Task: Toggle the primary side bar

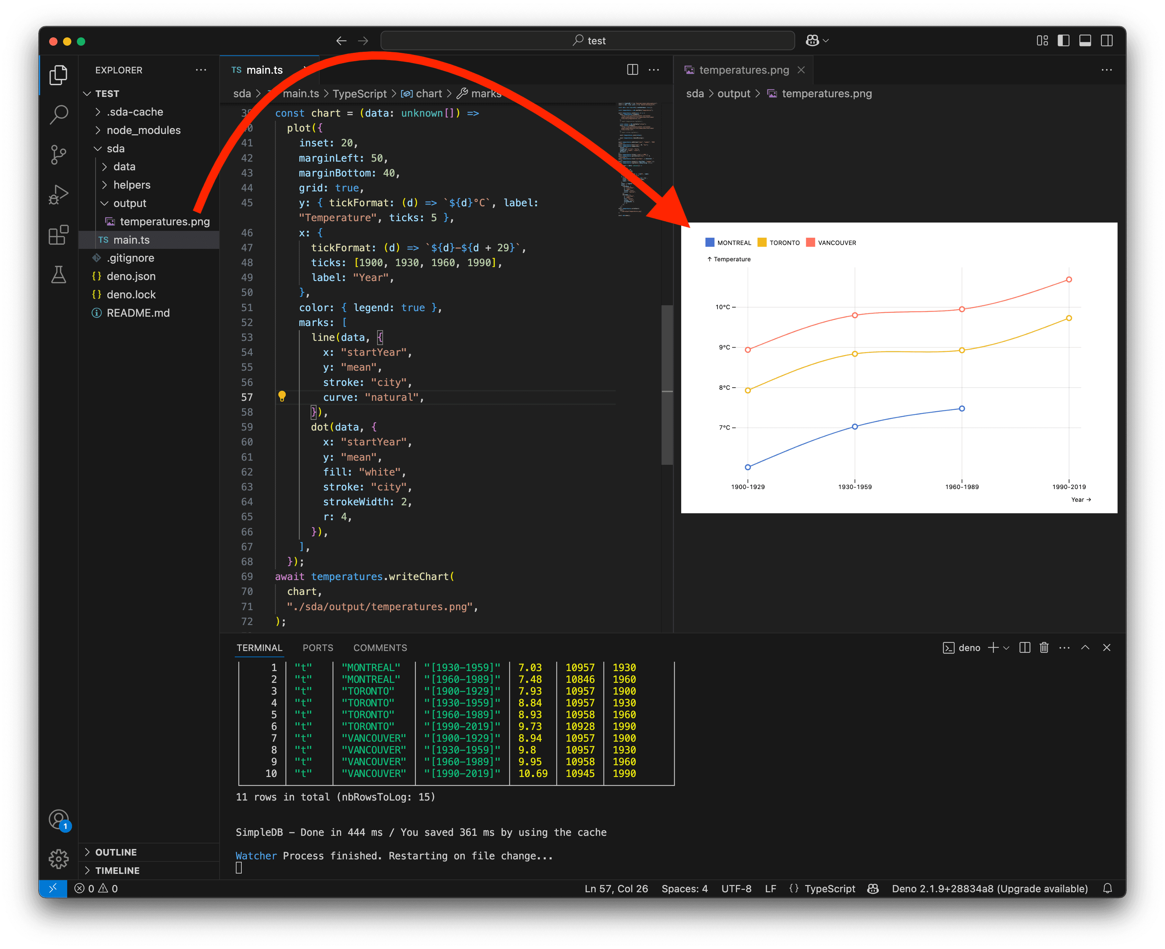Action: (1064, 40)
